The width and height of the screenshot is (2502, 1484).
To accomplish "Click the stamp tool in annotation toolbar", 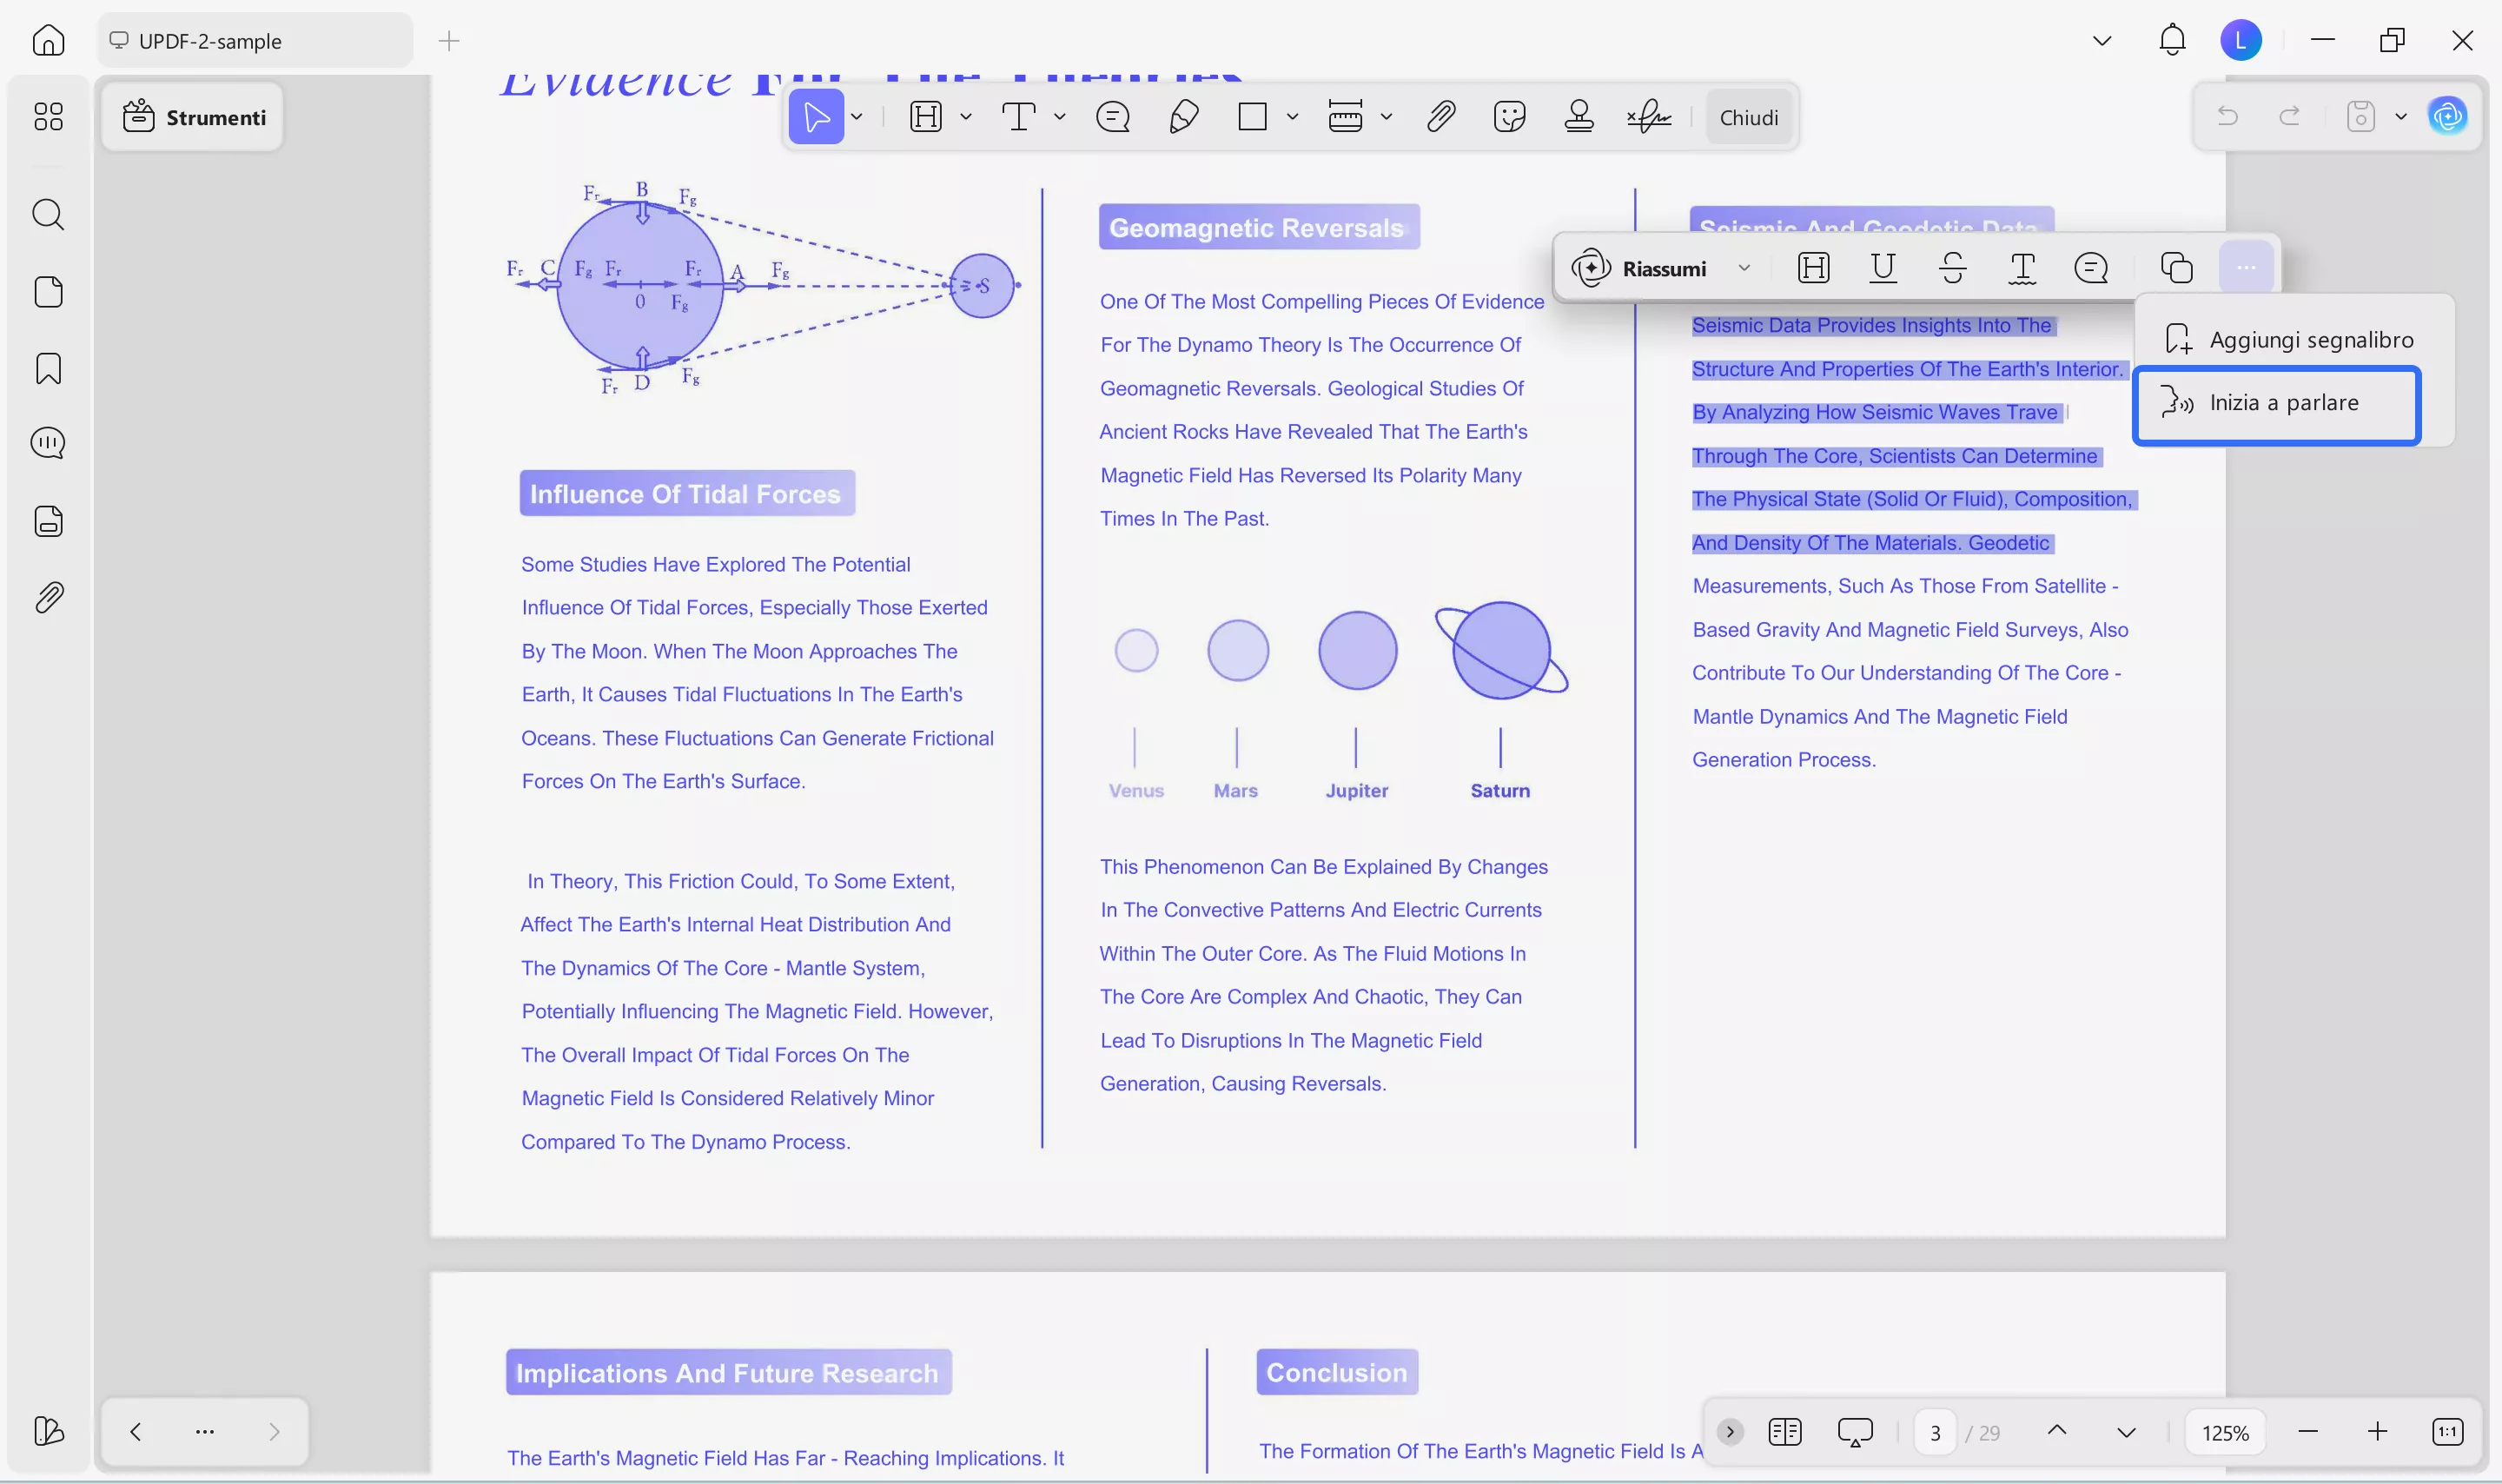I will 1579,117.
